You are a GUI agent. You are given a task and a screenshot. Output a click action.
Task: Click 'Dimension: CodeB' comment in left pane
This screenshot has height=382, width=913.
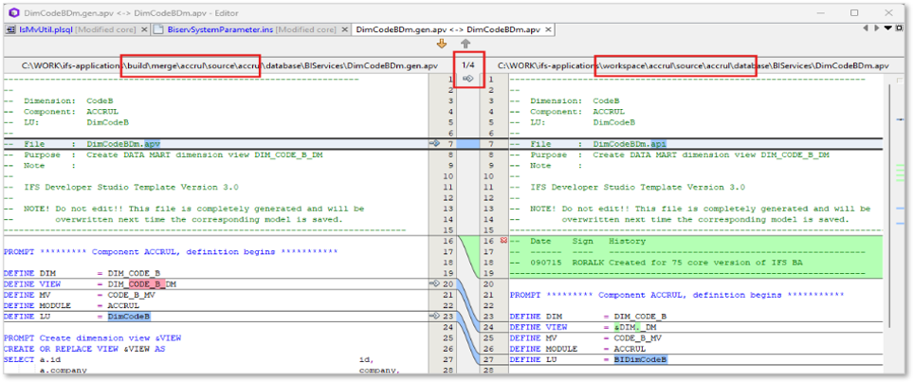tap(58, 100)
